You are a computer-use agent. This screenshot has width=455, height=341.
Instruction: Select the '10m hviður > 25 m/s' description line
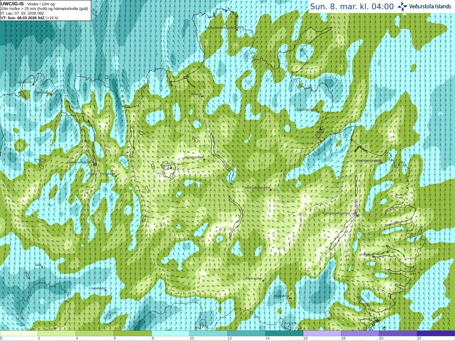(x=44, y=9)
